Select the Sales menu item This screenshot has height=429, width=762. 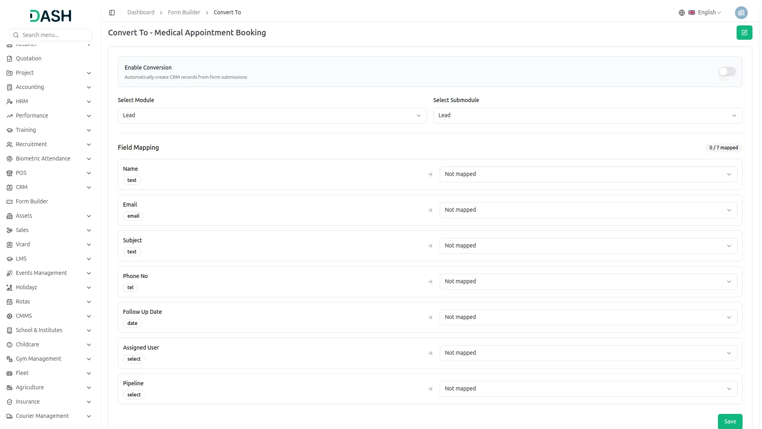click(x=22, y=230)
